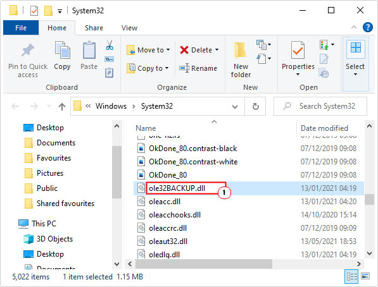Switch to Large icons view in status bar

tap(365, 276)
